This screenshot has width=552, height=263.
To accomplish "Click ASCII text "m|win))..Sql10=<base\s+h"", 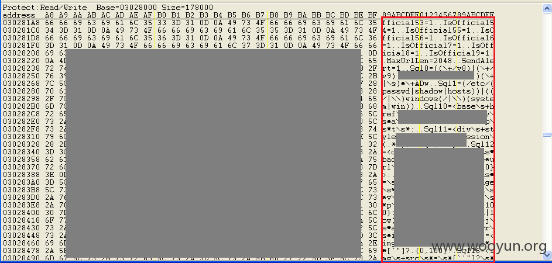I will (x=438, y=106).
